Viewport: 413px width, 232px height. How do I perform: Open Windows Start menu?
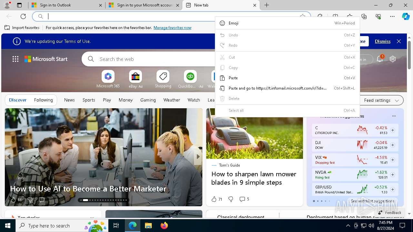tap(8, 226)
